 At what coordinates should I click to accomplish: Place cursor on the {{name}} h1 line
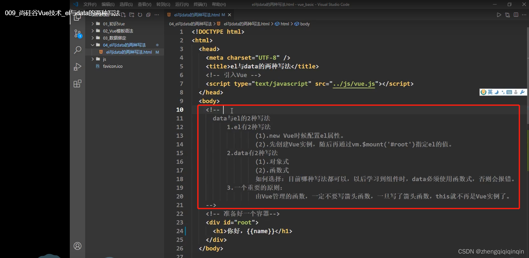click(x=253, y=231)
